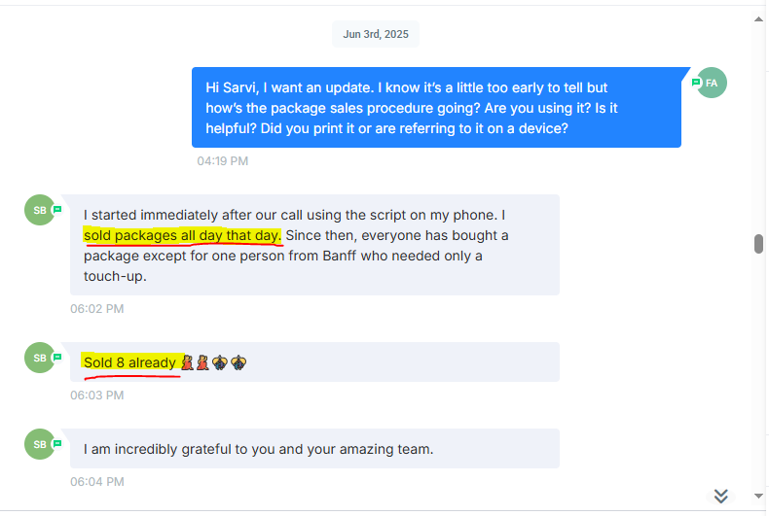Click the 06:03 PM timestamp
Image resolution: width=769 pixels, height=516 pixels.
click(96, 396)
